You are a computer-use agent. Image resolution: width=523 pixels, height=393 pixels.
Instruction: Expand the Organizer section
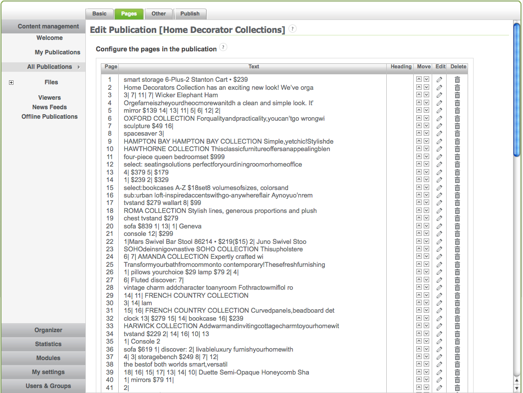(x=48, y=330)
